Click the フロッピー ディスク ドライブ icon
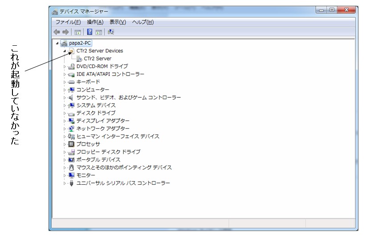The image size is (370, 239). (x=71, y=152)
